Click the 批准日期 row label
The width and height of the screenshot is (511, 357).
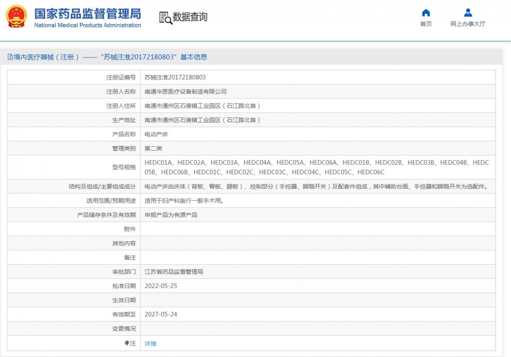click(124, 286)
